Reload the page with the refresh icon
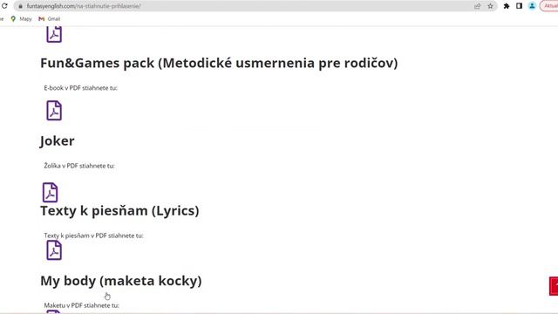558x314 pixels. 4,6
